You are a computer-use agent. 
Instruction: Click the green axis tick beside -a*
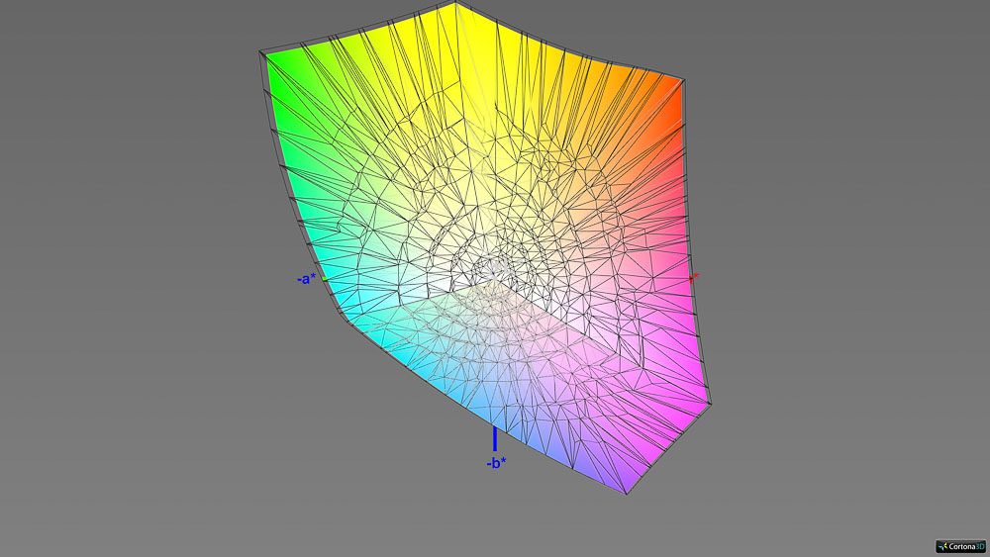(x=323, y=279)
